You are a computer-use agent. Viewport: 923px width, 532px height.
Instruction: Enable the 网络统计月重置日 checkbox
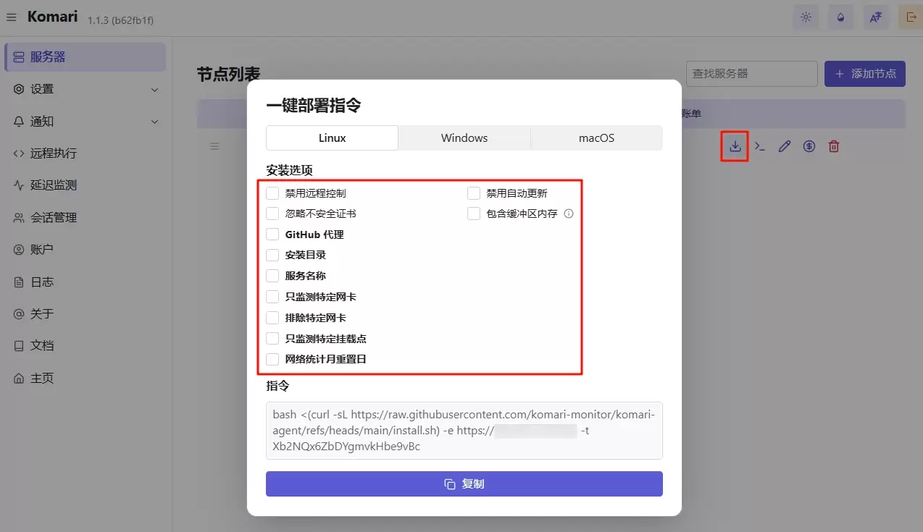[272, 359]
